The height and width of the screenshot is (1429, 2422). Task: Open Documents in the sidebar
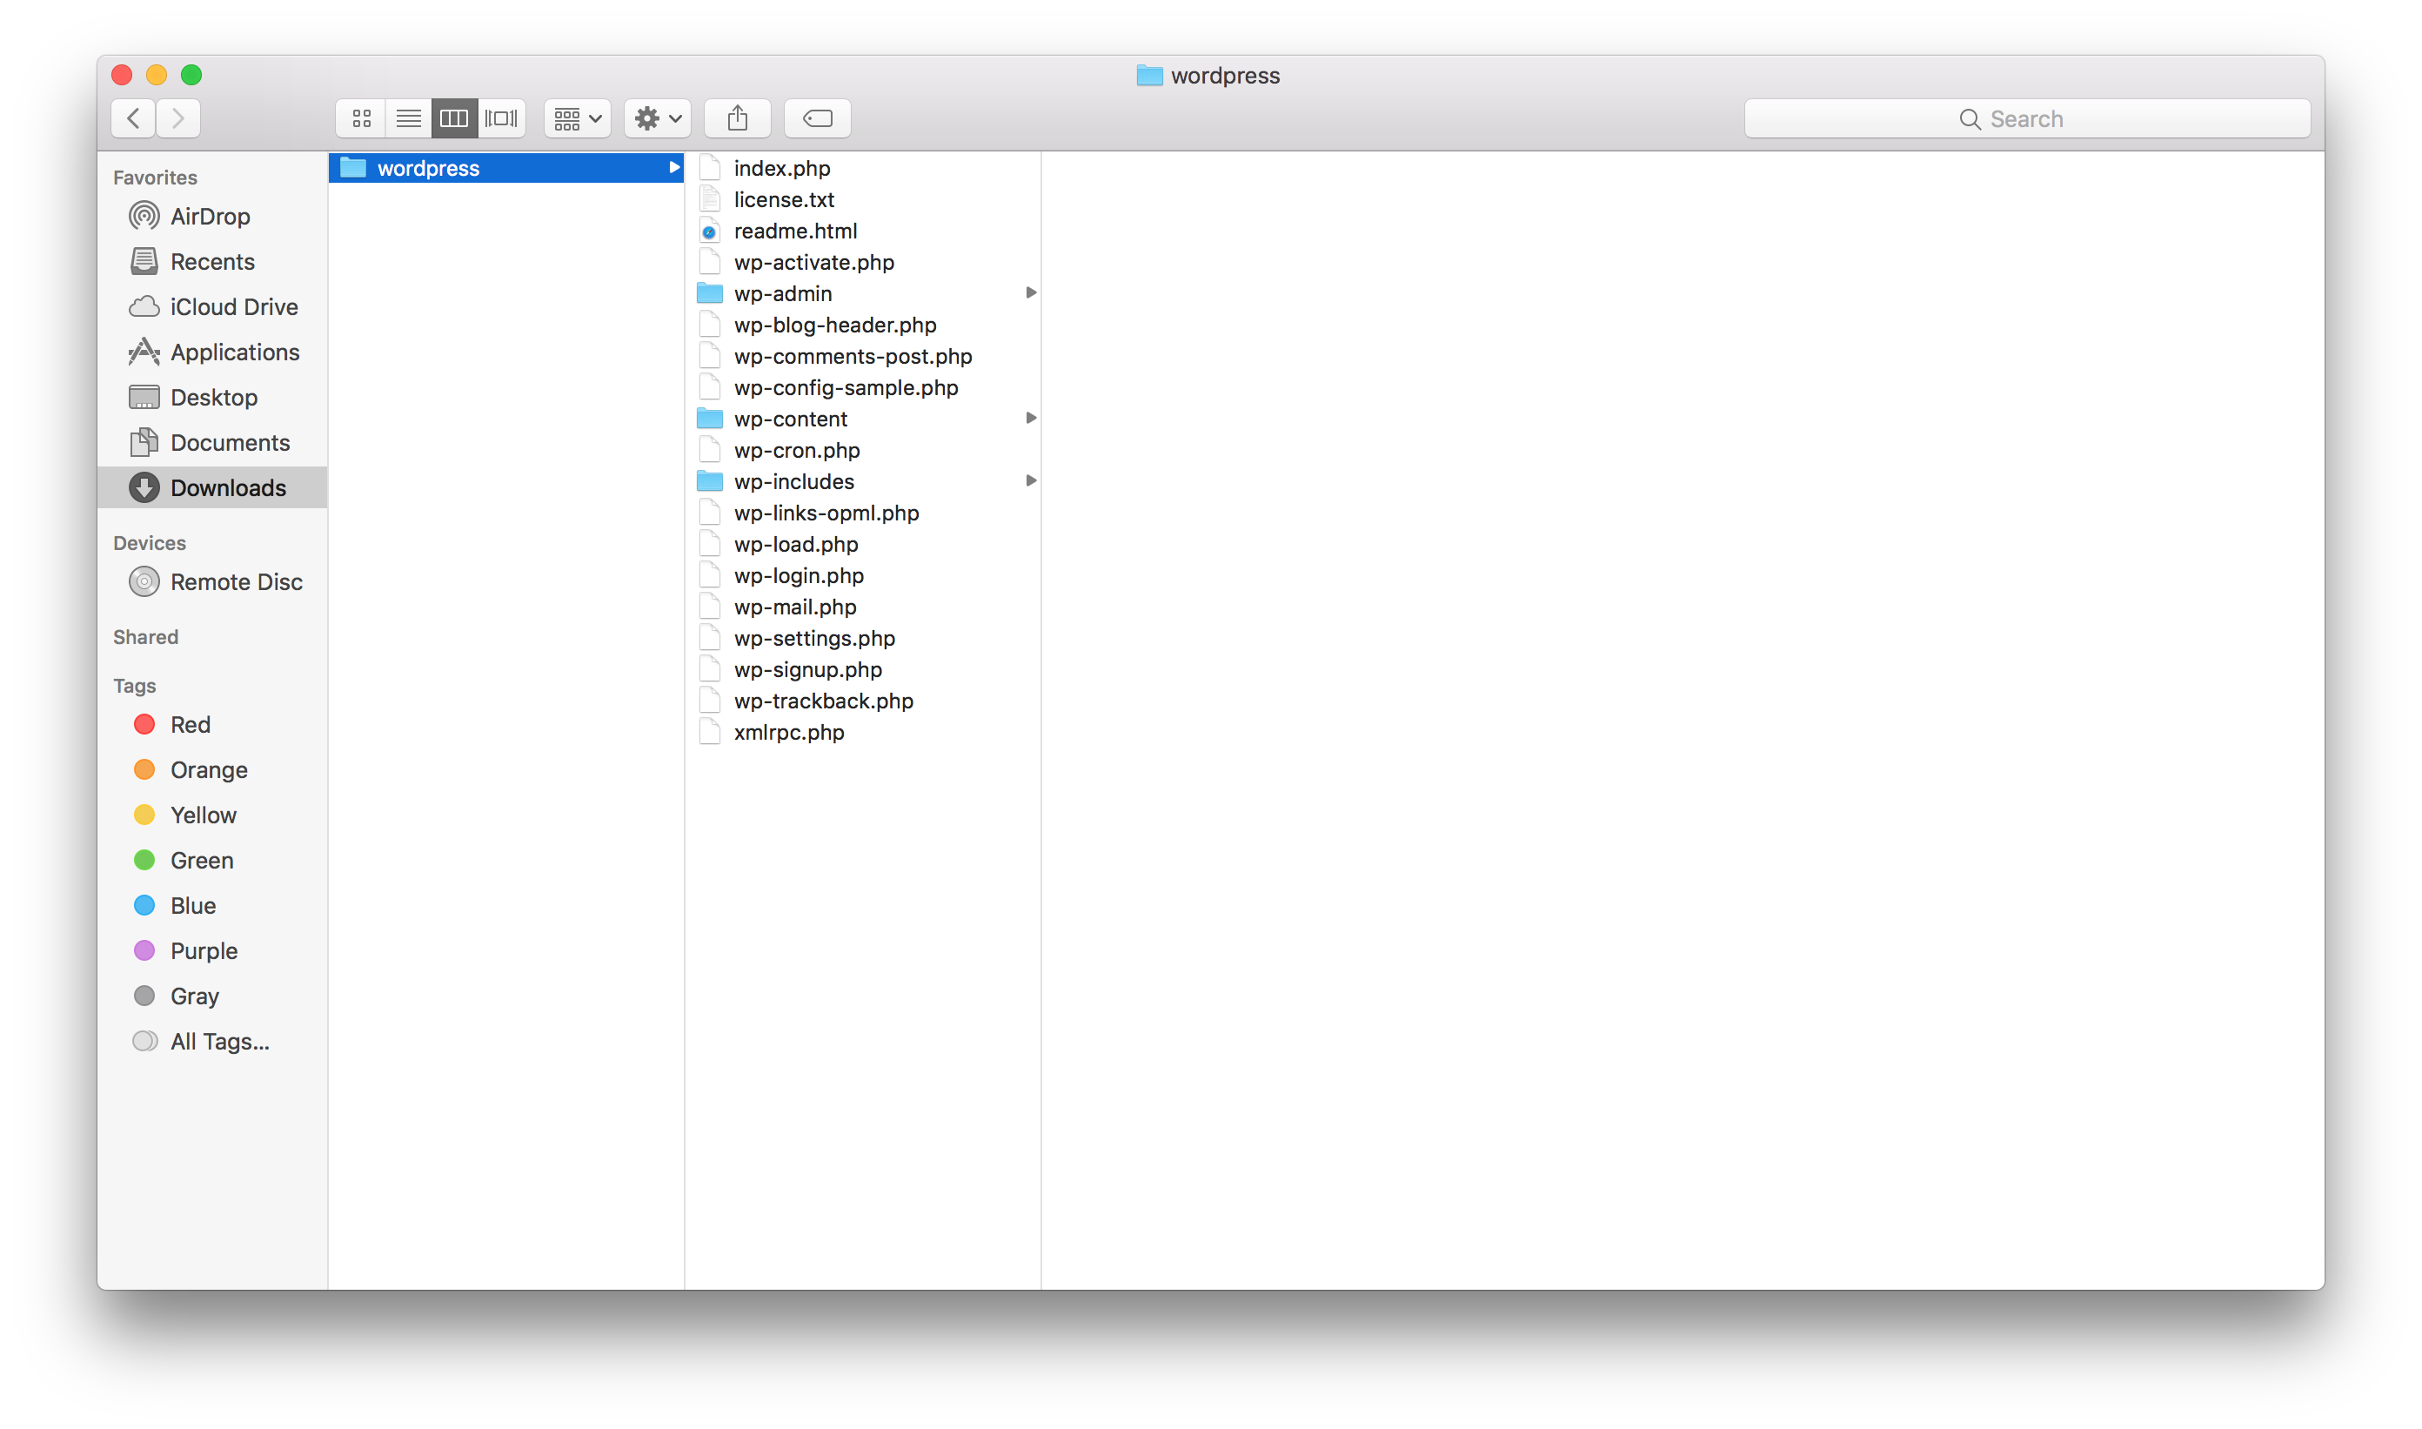click(x=211, y=443)
